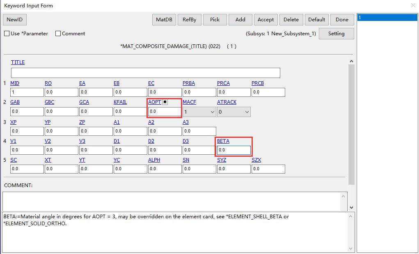Click the AOPT value input box
The image size is (419, 254).
tap(164, 112)
